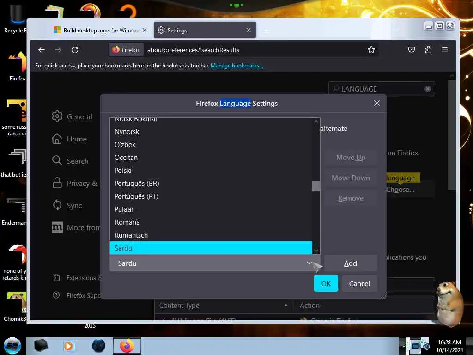Viewport: 473px width, 355px height.
Task: Click the Action column header
Action: (365, 306)
